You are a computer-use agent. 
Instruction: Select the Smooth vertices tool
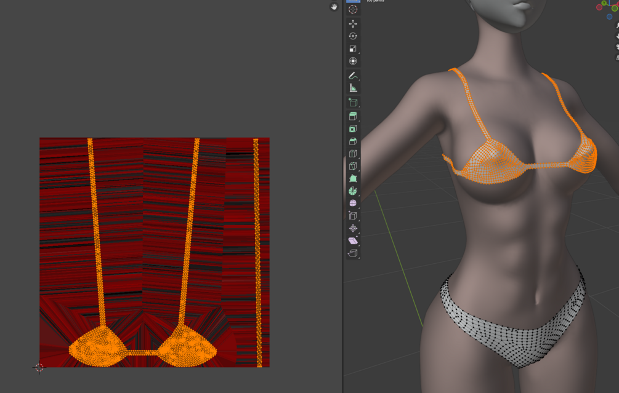click(x=353, y=204)
